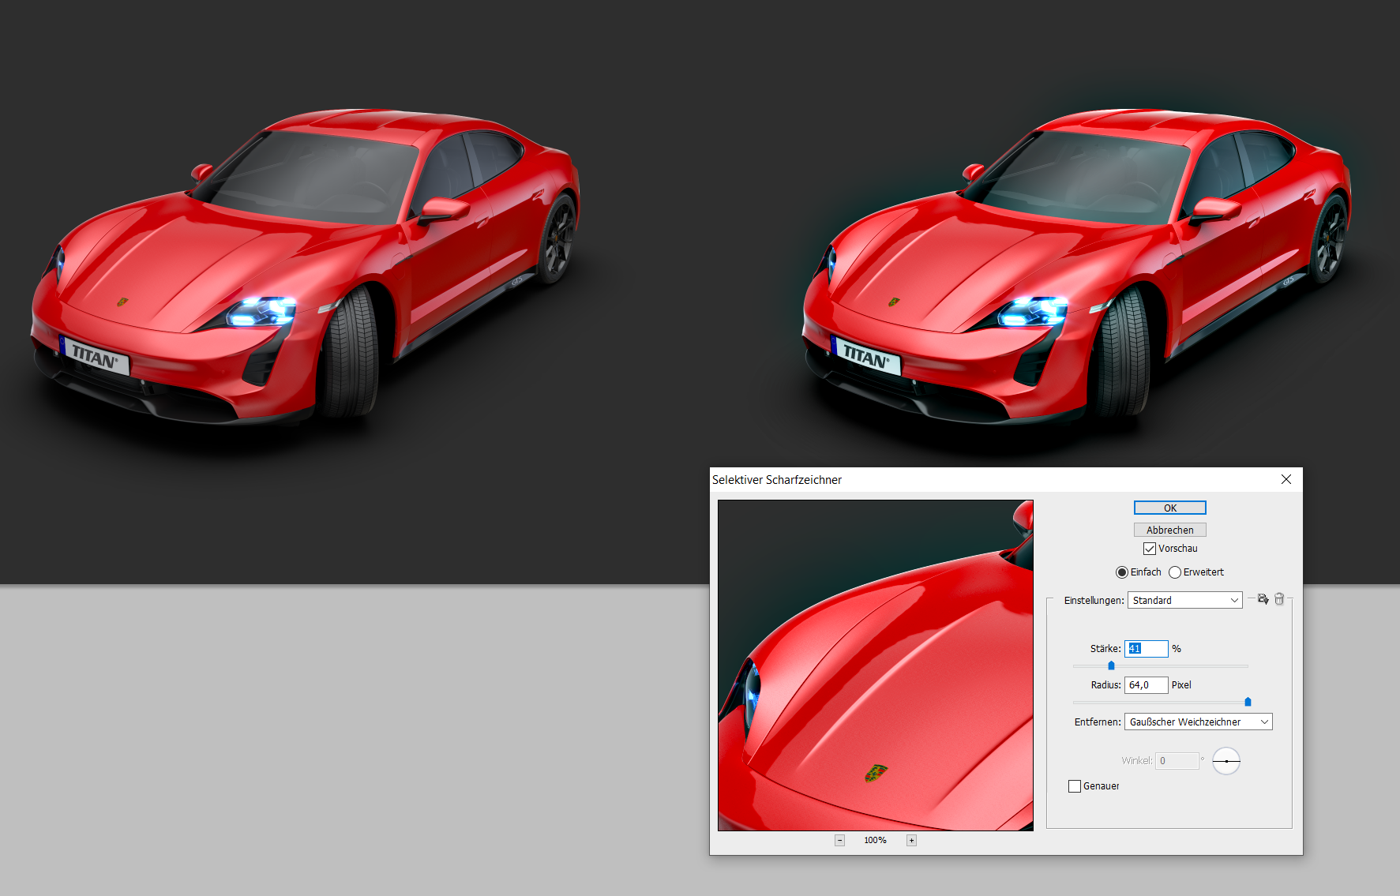
Task: Save current settings with the disk icon
Action: (1263, 599)
